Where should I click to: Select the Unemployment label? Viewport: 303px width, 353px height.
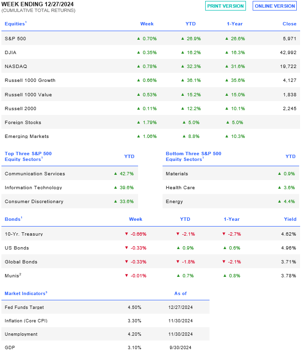pyautogui.click(x=21, y=334)
